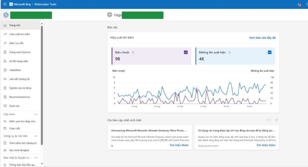This screenshot has width=308, height=167.
Task: Open the site selector dropdown in sidebar
Action: tap(31, 15)
